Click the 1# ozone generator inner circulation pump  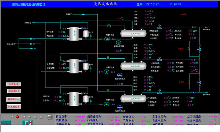point(107,39)
